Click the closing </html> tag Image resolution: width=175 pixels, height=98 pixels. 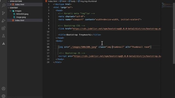(x=57, y=62)
